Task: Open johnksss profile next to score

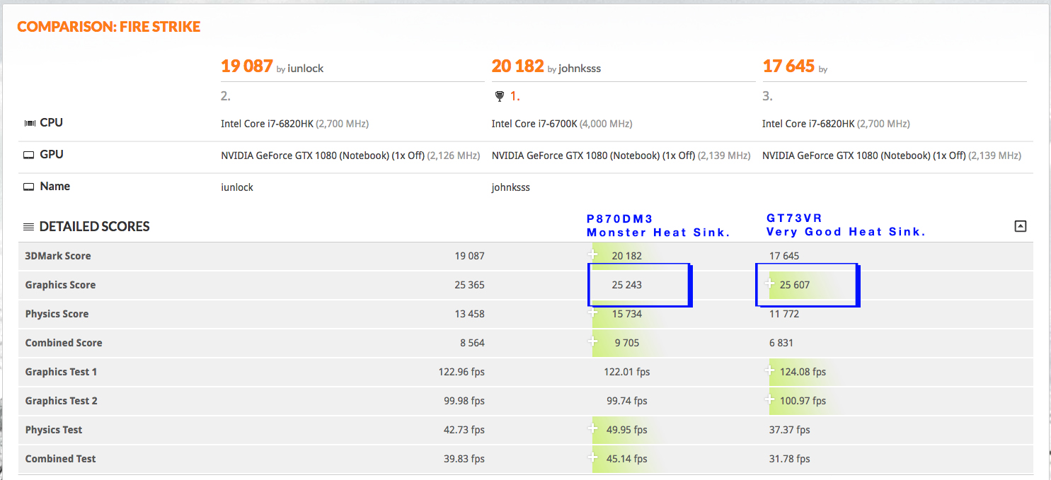Action: (x=580, y=69)
